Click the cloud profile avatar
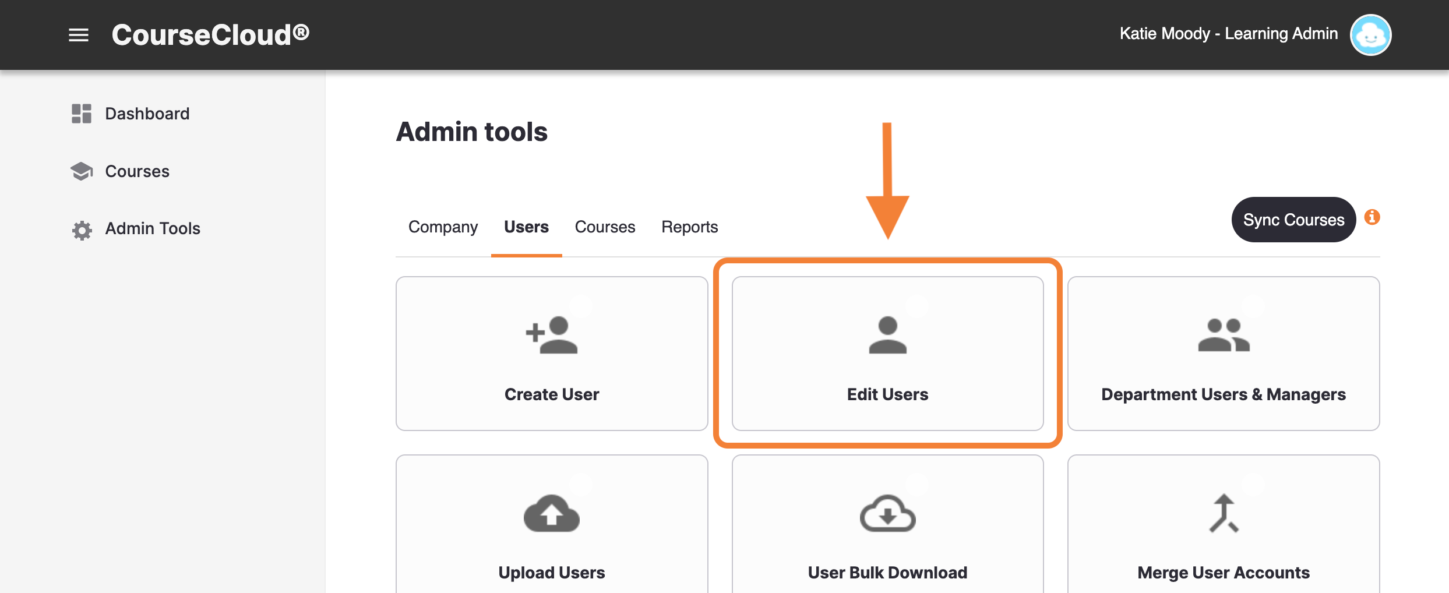The image size is (1449, 593). tap(1370, 35)
